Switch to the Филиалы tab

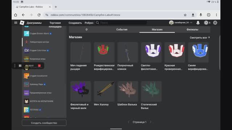coord(192,30)
